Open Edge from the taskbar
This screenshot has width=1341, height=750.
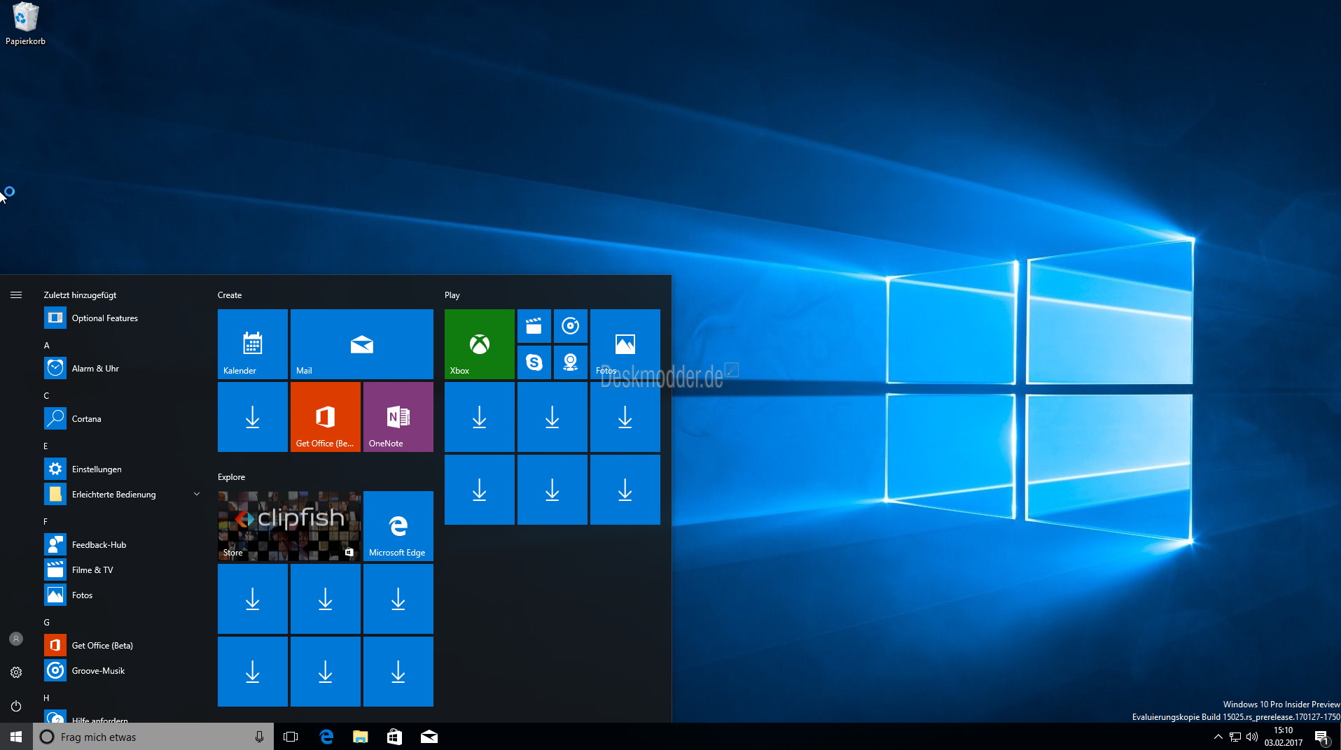[x=326, y=737]
